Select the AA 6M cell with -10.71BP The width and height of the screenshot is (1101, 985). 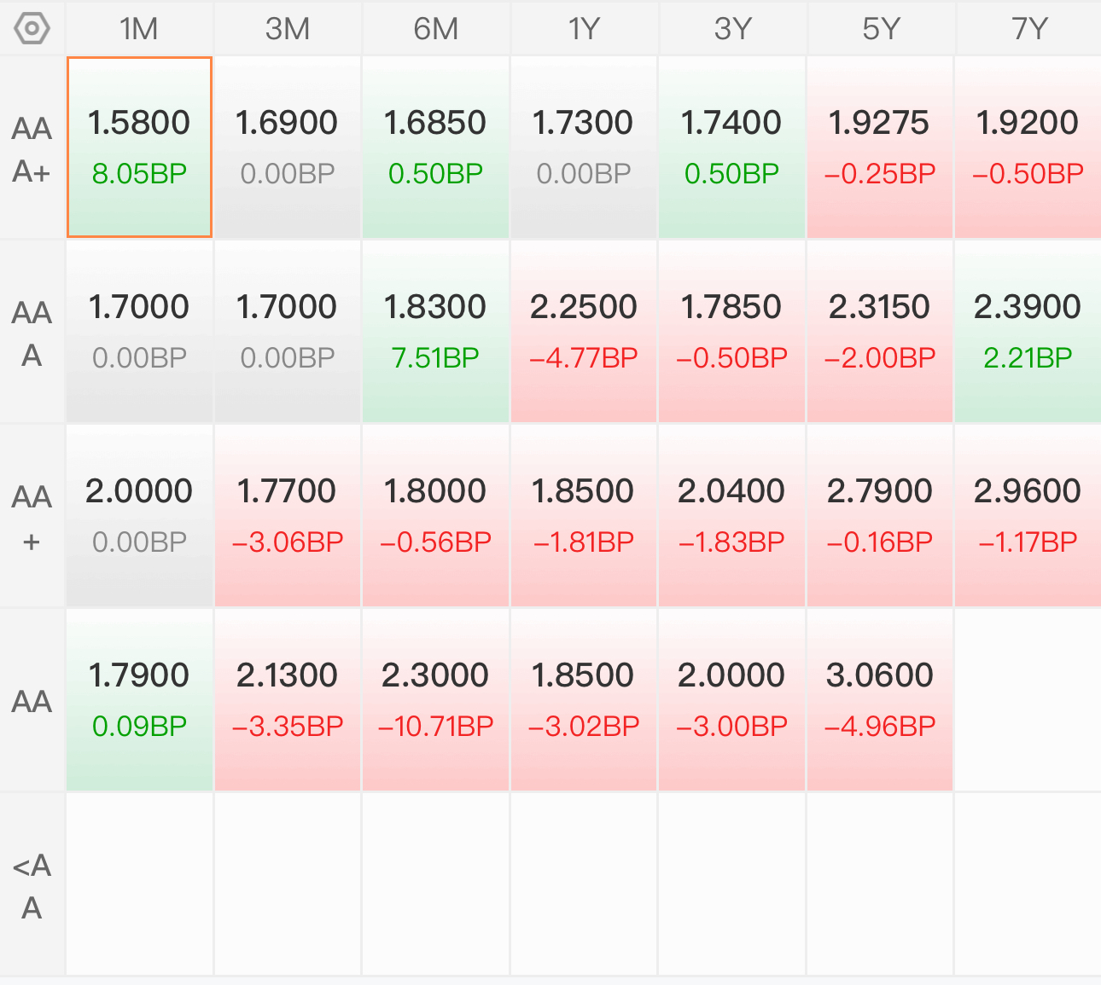pos(436,700)
